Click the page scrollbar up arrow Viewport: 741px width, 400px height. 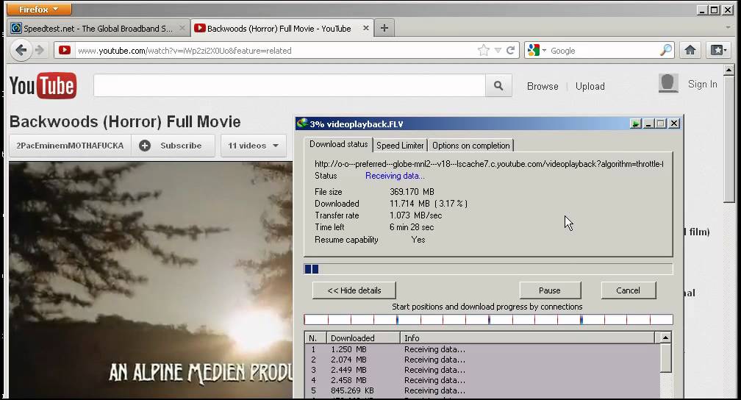click(729, 71)
